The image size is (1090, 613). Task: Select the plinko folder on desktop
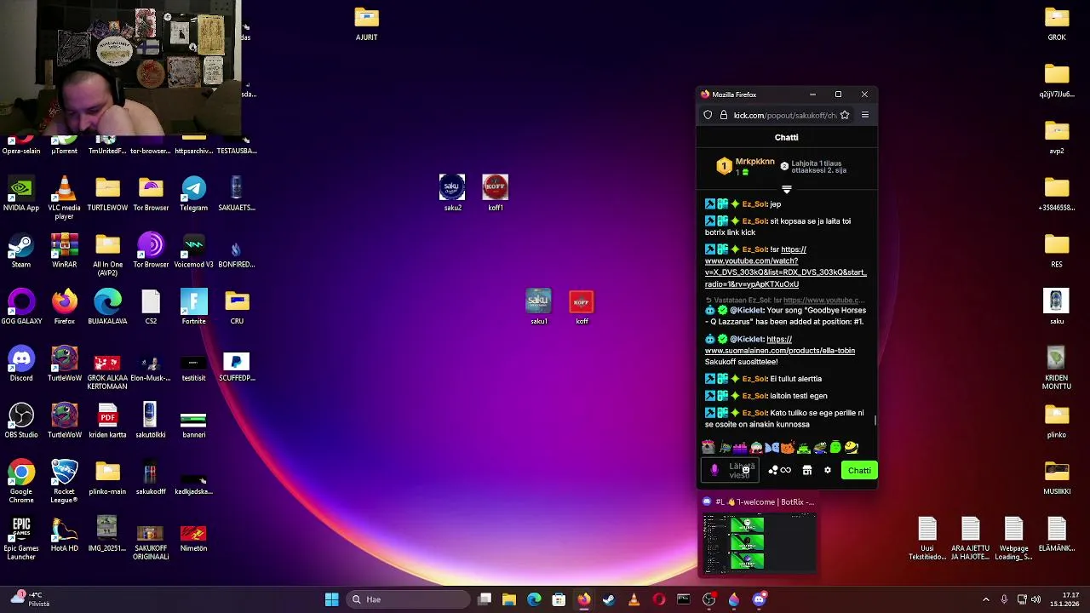pyautogui.click(x=1057, y=421)
